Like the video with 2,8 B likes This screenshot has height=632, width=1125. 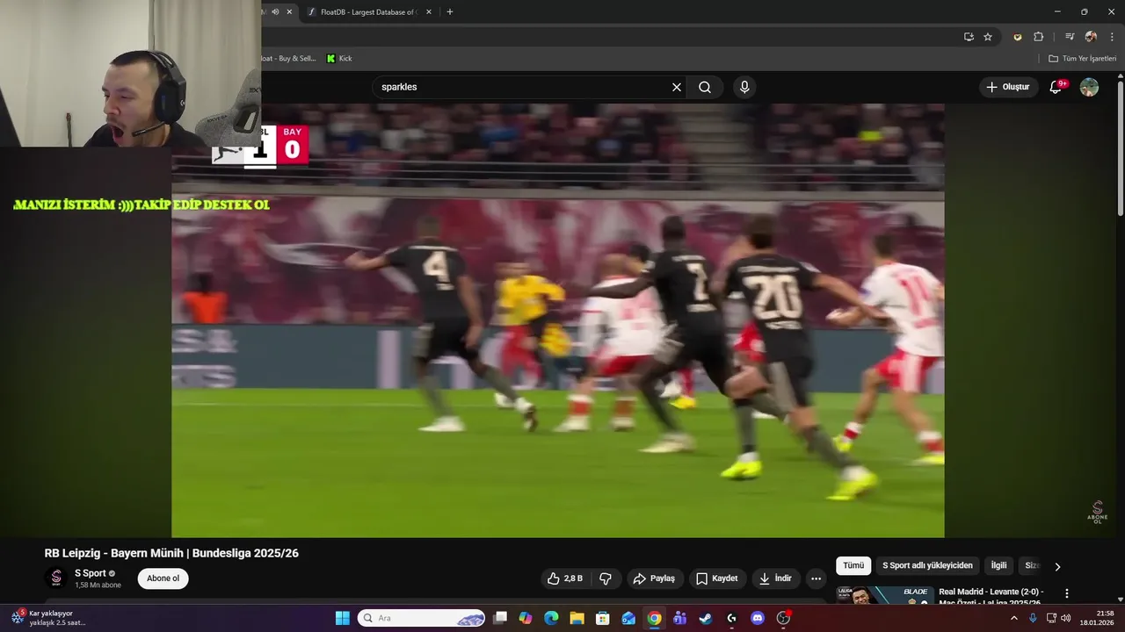564,578
